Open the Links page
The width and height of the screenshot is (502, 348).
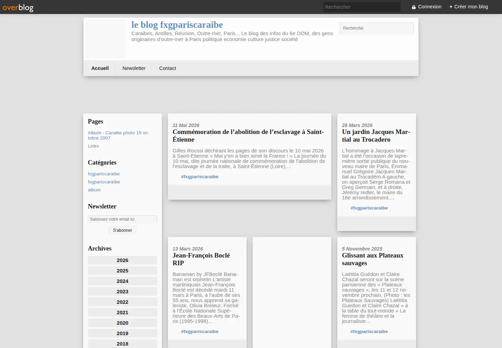[93, 146]
